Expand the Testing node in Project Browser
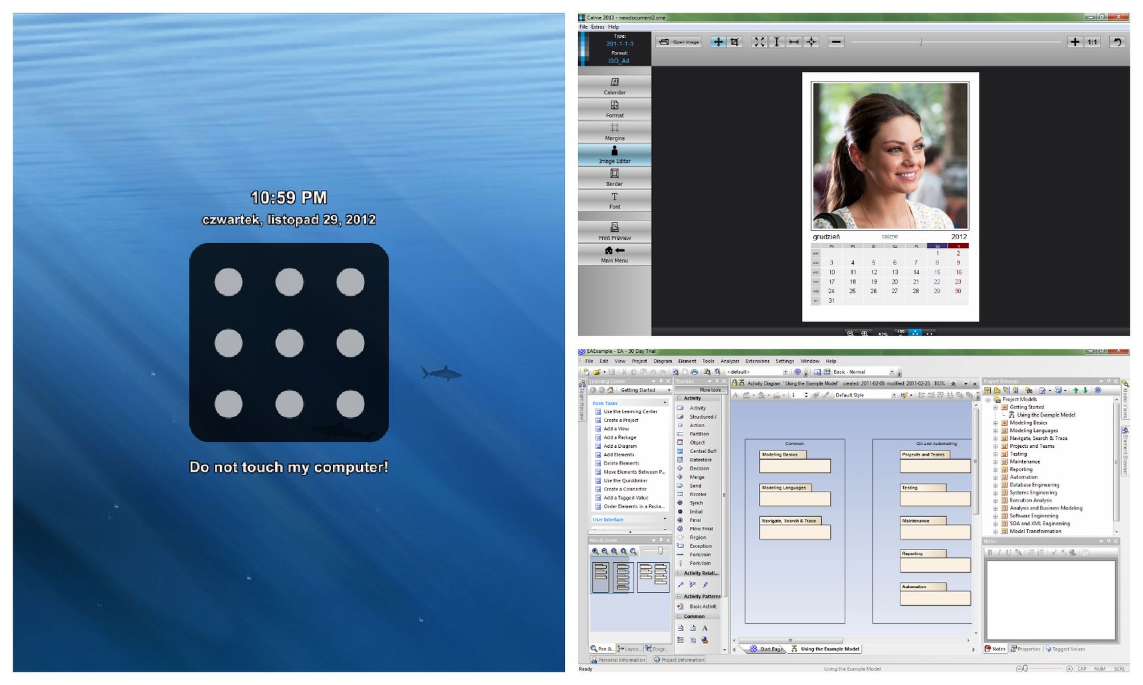1143x685 pixels. pos(995,454)
